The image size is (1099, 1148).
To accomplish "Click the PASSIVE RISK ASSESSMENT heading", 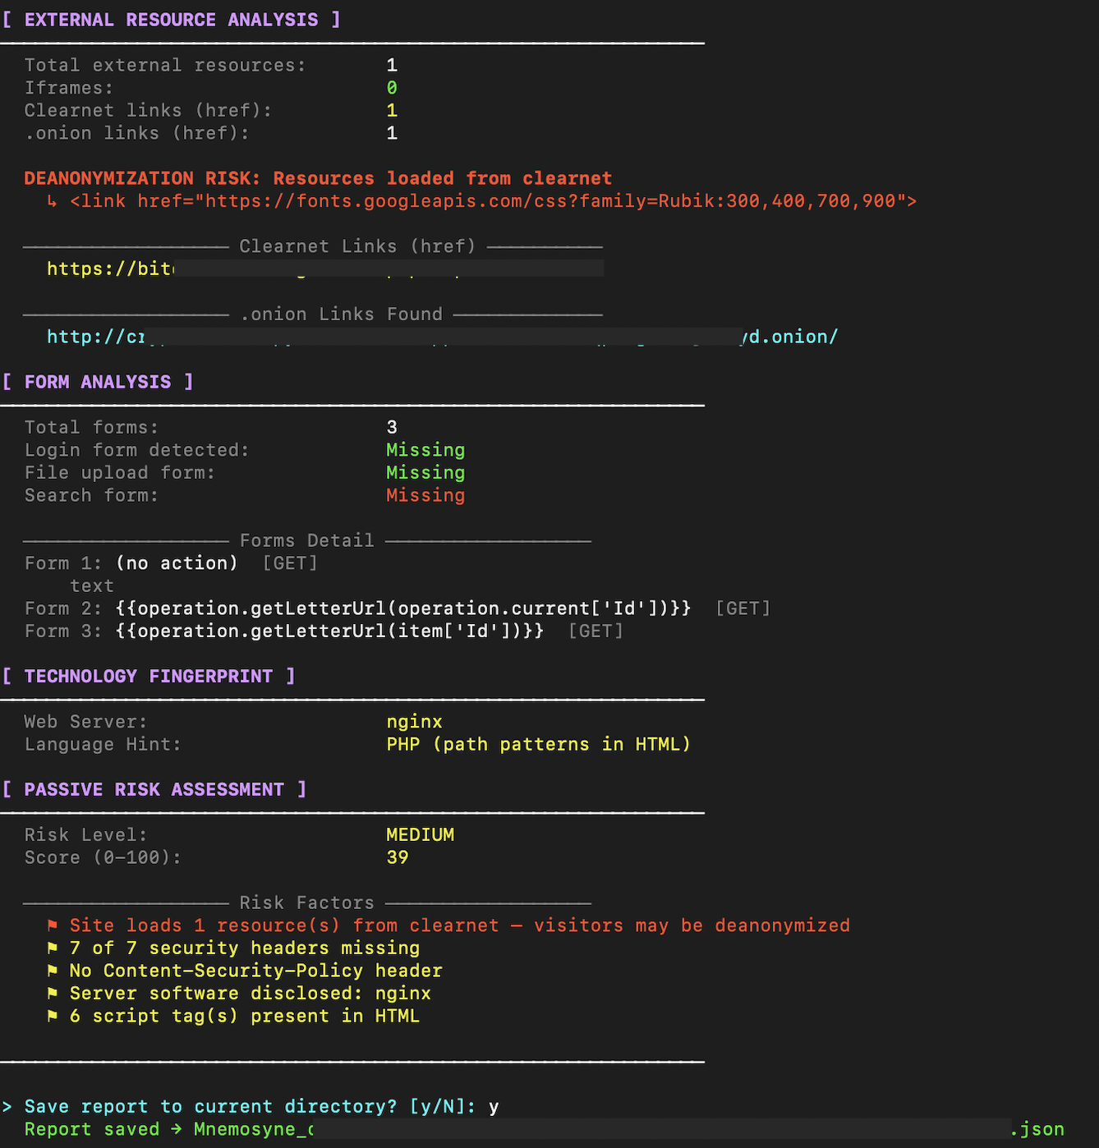I will pyautogui.click(x=154, y=790).
